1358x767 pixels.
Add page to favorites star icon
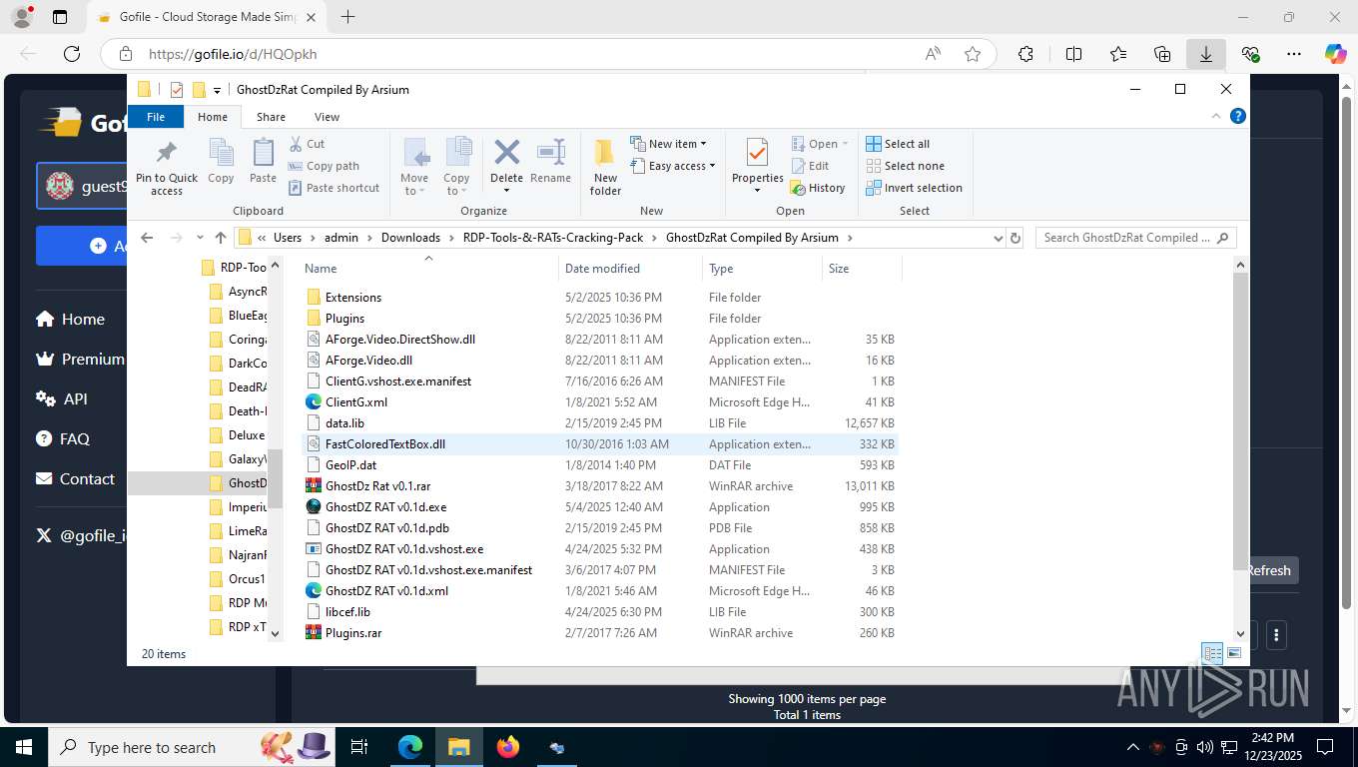(973, 54)
